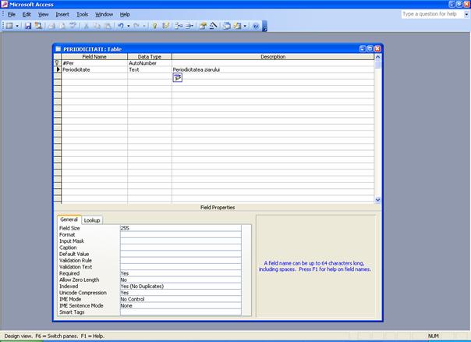This screenshot has height=342, width=471.
Task: Expand the Undo dropdown arrow
Action: pos(129,26)
